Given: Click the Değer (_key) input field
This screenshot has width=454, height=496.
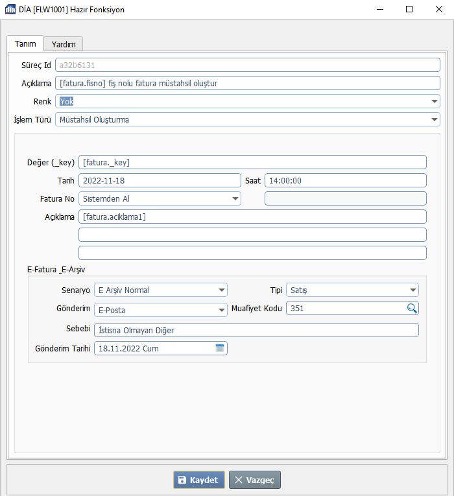Looking at the screenshot, I should pyautogui.click(x=252, y=163).
